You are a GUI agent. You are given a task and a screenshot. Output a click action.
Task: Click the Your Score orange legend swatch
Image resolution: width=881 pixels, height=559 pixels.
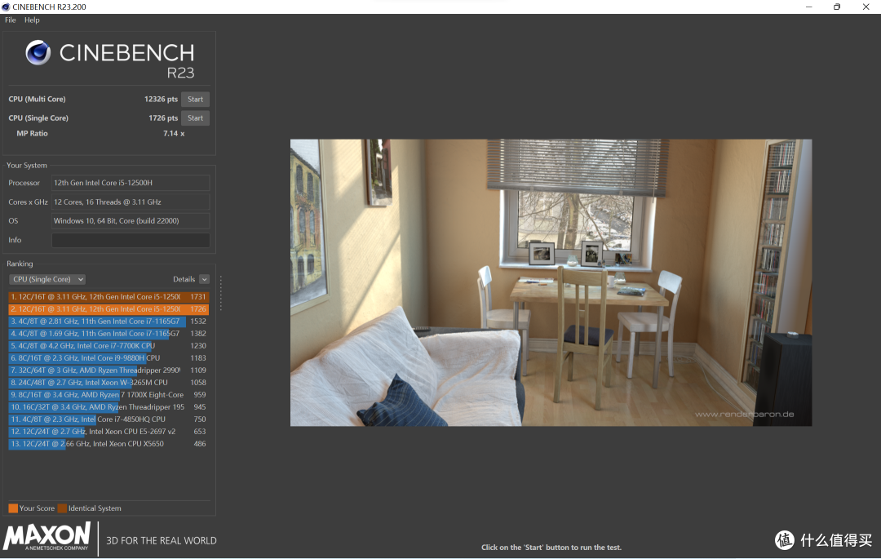click(13, 508)
